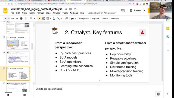Select slide 17 thumbnail

pyautogui.click(x=18, y=87)
